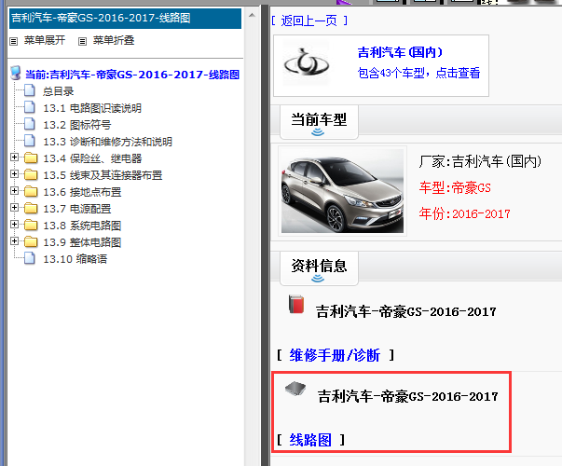Click the wiring diagram title 吉利汽车-帝豪GS-2016-2017

[x=408, y=396]
